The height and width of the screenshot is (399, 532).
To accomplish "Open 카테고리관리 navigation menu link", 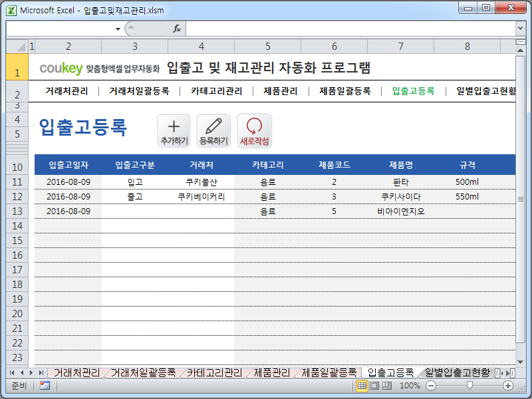I will (x=217, y=91).
